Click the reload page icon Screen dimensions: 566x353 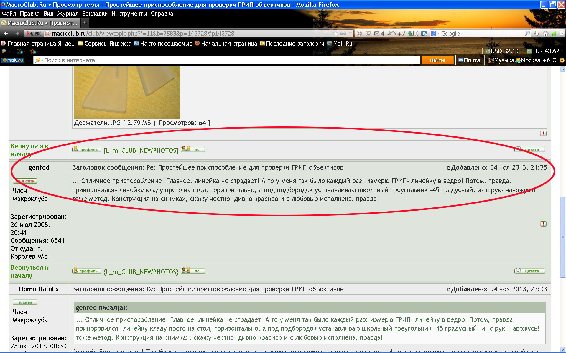pyautogui.click(x=368, y=34)
